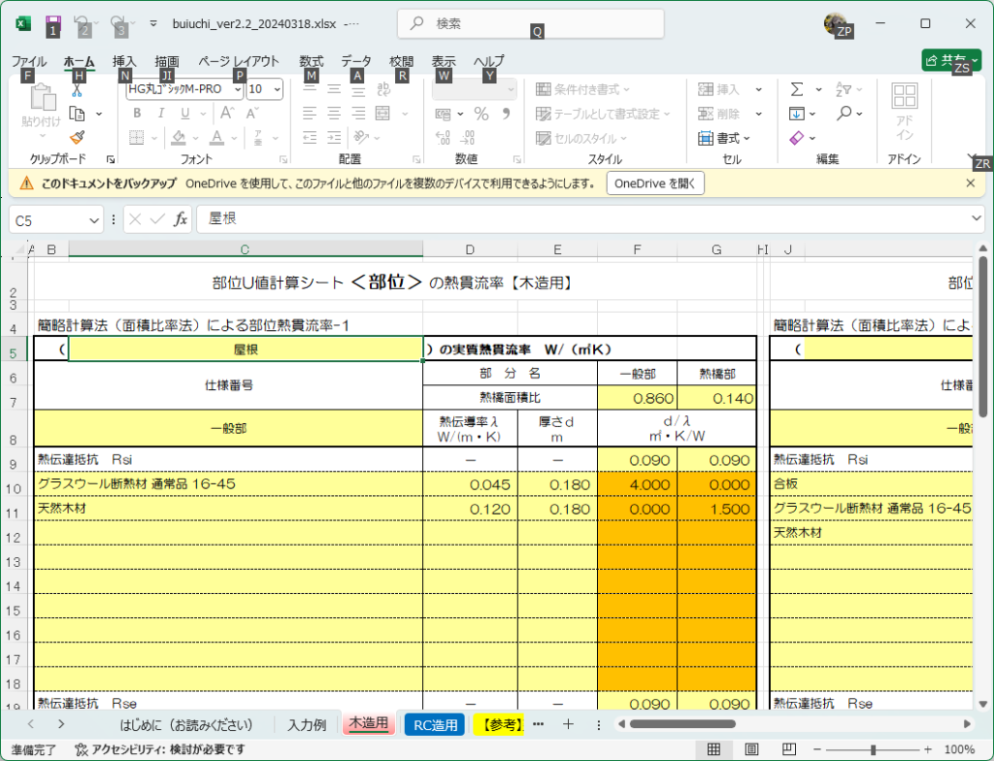Open the はじめに sheet tab

[x=186, y=725]
